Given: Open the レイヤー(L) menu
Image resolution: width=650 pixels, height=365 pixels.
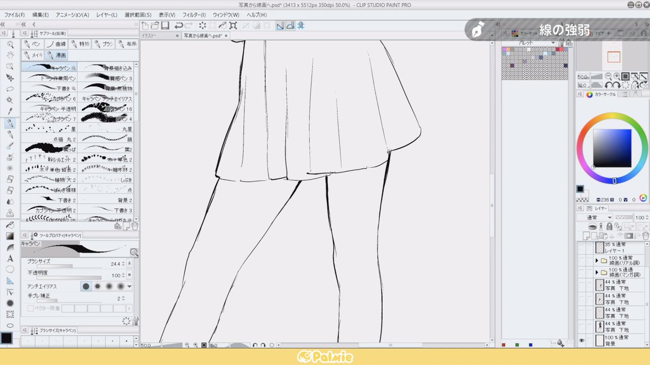Looking at the screenshot, I should coord(107,15).
